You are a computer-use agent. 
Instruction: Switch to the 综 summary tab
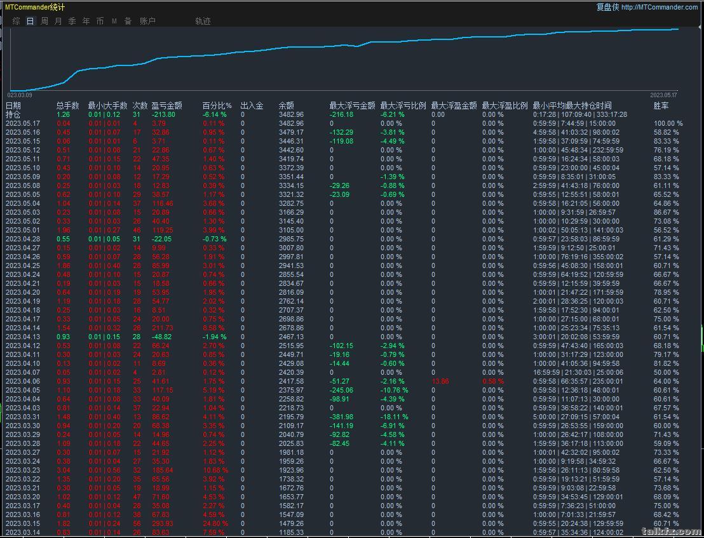coord(16,21)
